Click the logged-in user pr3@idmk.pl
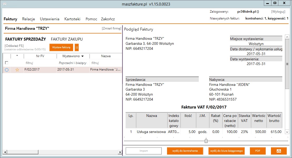 point(248,12)
